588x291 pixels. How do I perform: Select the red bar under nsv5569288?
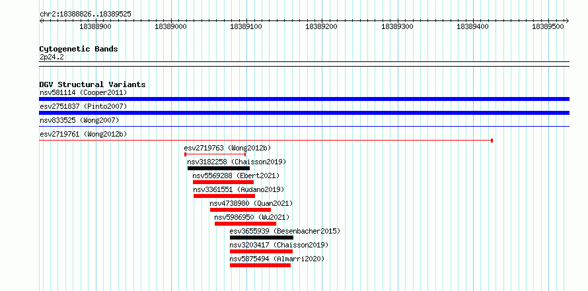point(223,182)
